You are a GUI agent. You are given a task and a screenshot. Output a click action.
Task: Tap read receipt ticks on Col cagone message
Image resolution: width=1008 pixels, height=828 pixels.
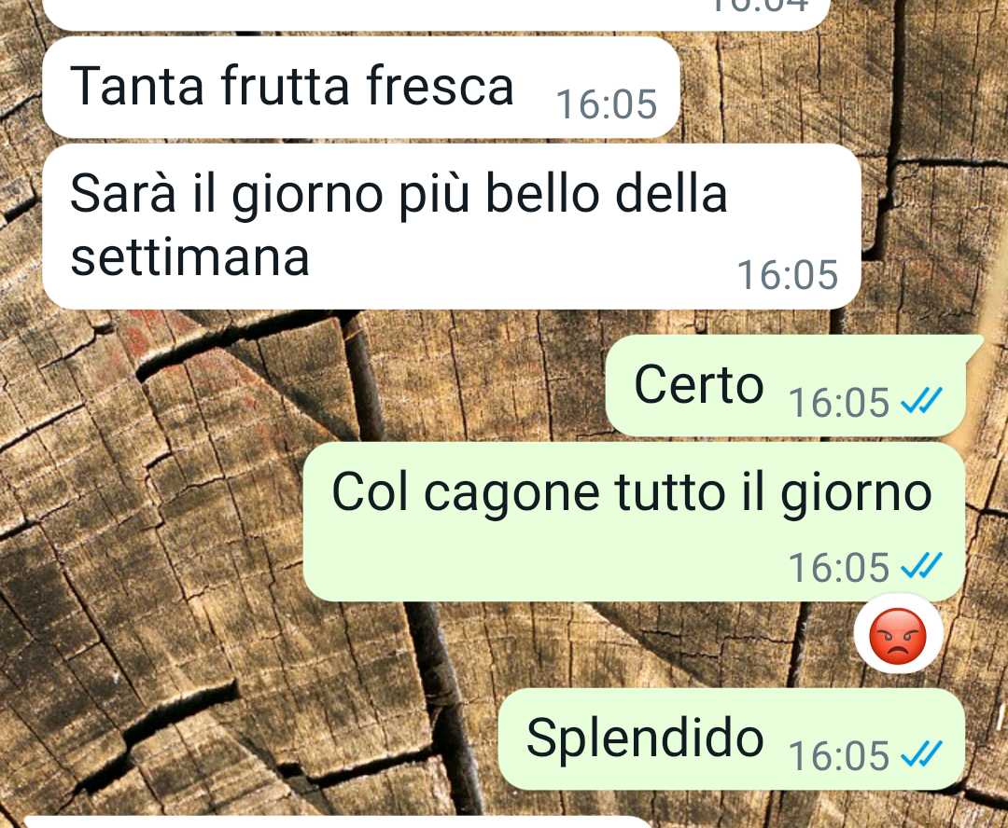(x=921, y=566)
